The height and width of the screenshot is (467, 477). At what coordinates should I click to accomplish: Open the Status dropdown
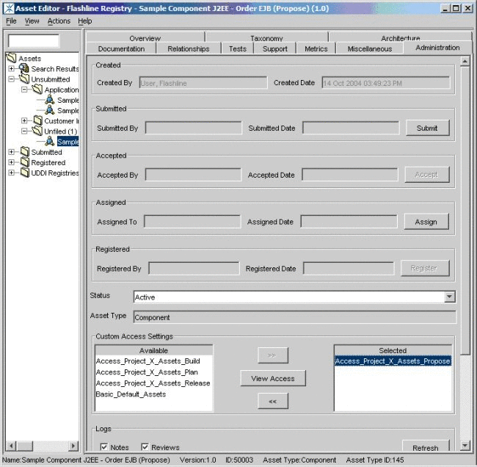[x=449, y=297]
